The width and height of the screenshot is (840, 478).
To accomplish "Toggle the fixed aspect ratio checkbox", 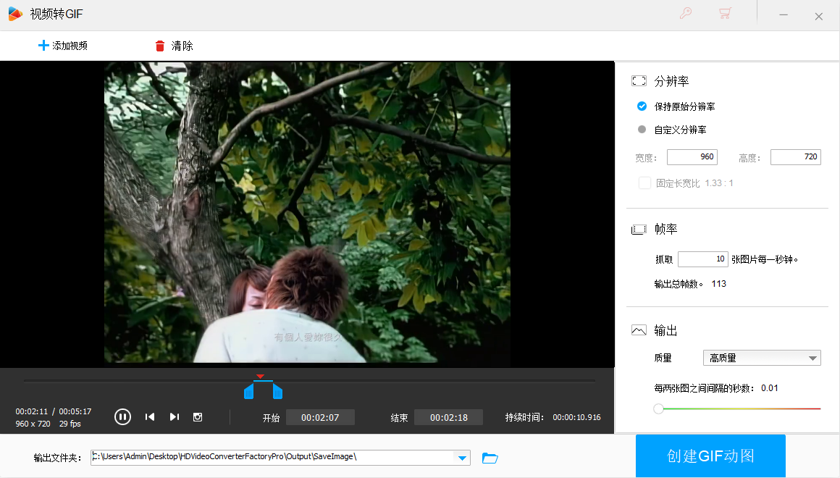I will (644, 183).
